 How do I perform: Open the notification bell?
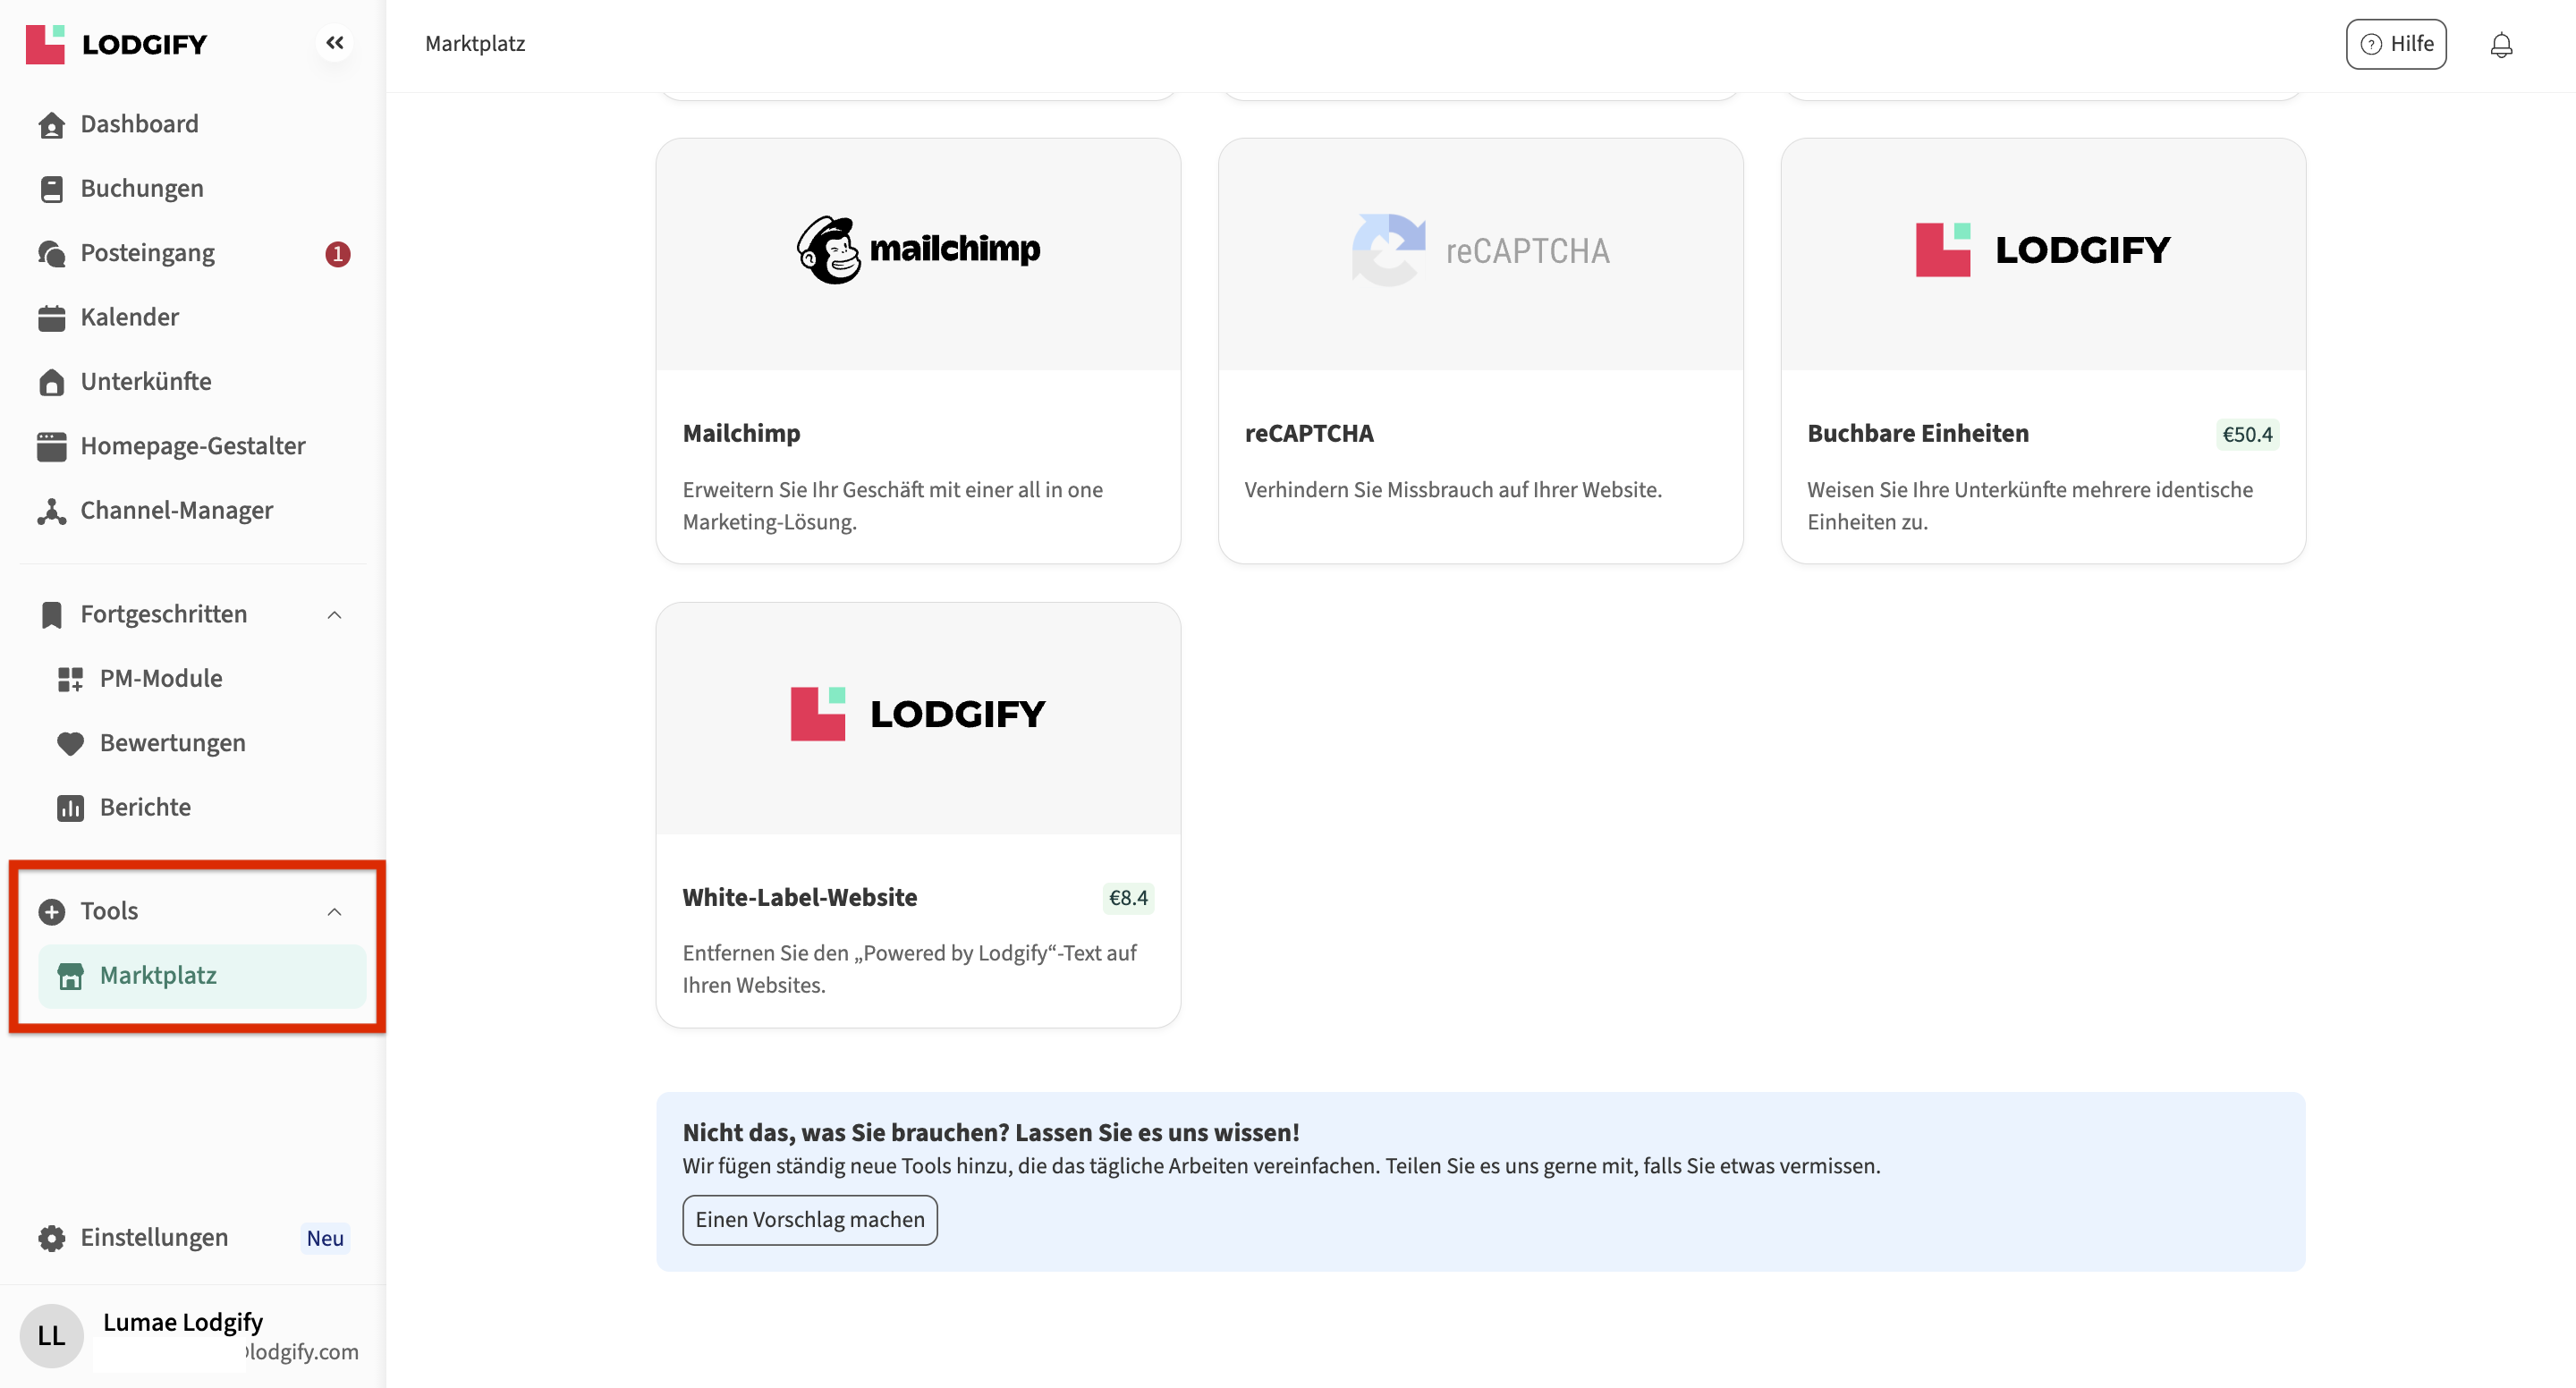2501,44
